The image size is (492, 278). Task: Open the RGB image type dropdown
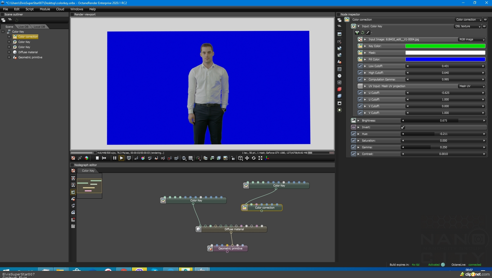[472, 39]
